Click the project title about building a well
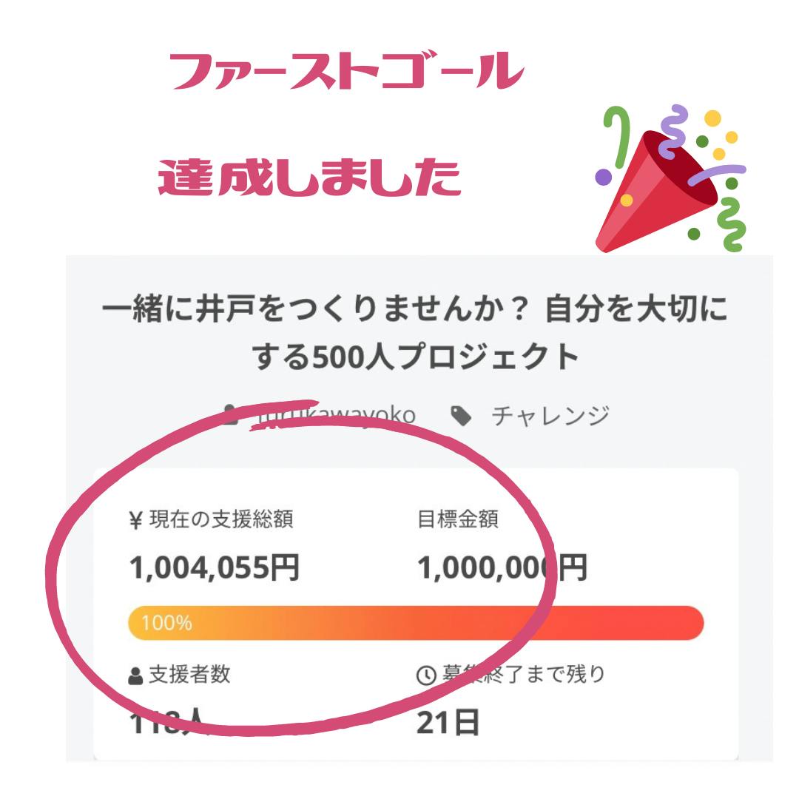The image size is (799, 799). tap(414, 333)
